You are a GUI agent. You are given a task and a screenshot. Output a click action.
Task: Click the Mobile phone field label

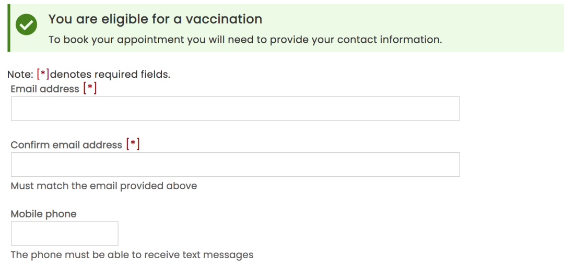point(43,214)
